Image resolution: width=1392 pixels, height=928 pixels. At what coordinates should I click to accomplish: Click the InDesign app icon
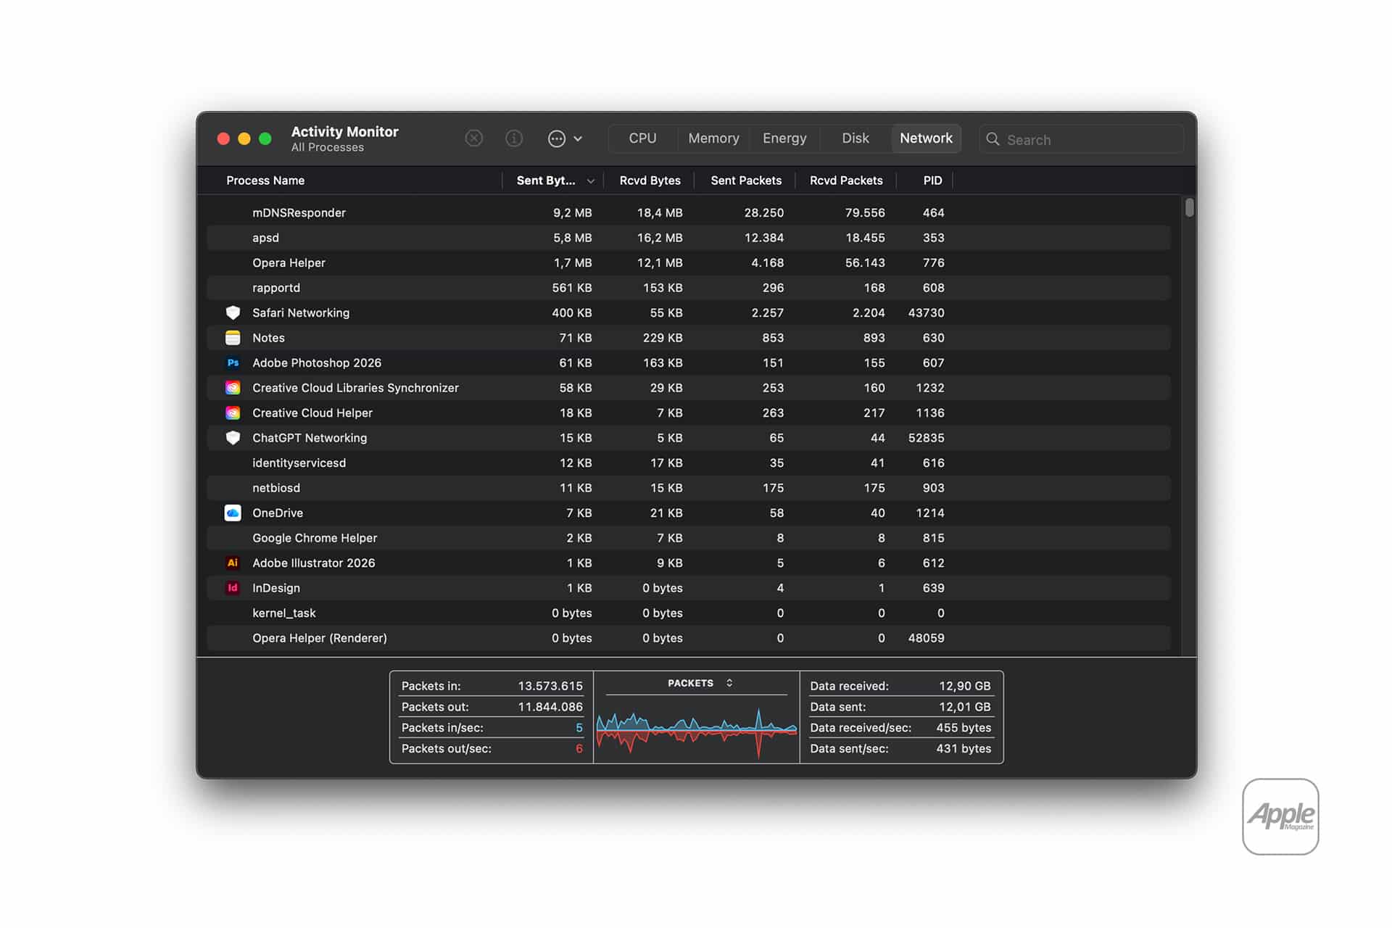pos(233,588)
